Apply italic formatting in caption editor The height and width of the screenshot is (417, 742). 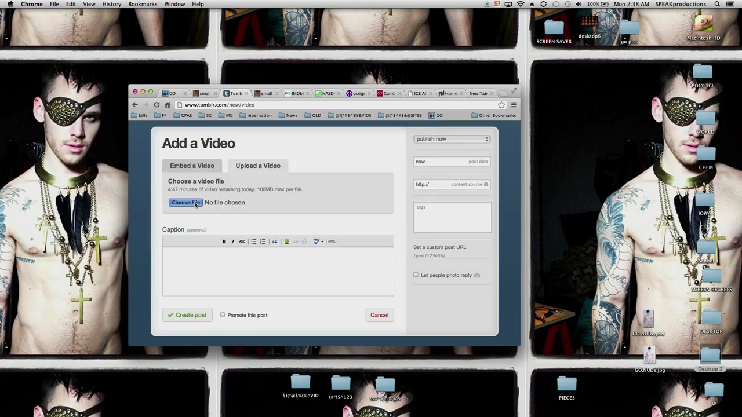(232, 242)
